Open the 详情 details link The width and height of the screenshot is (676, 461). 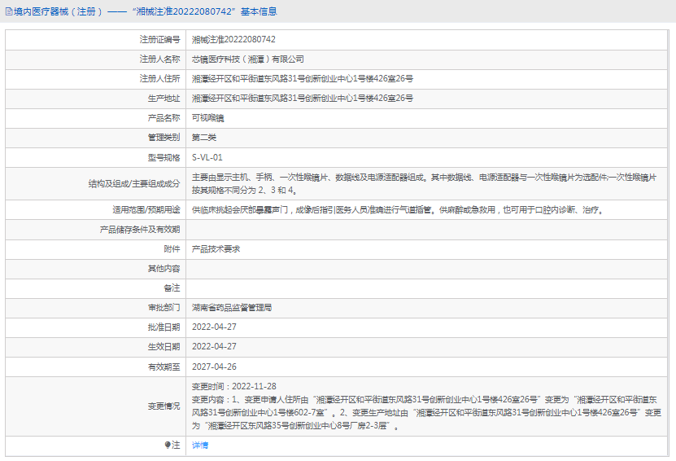click(x=200, y=445)
